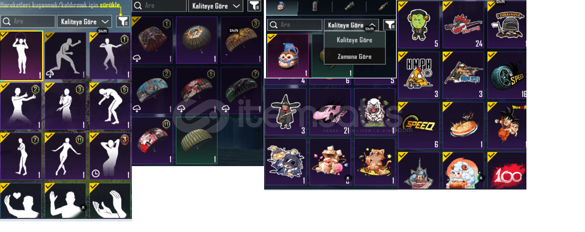Select the monkey grenade skin

click(288, 56)
